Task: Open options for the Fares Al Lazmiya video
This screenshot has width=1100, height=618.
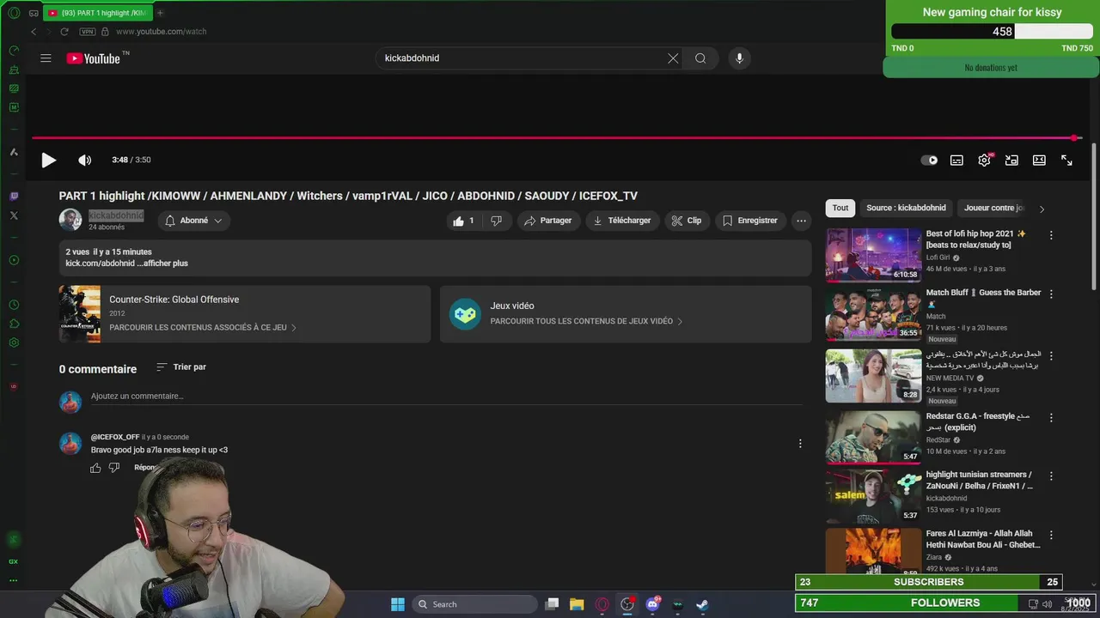Action: click(1051, 535)
